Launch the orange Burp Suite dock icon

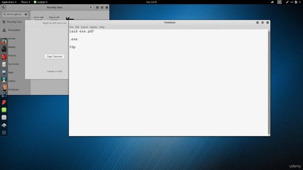click(4, 87)
